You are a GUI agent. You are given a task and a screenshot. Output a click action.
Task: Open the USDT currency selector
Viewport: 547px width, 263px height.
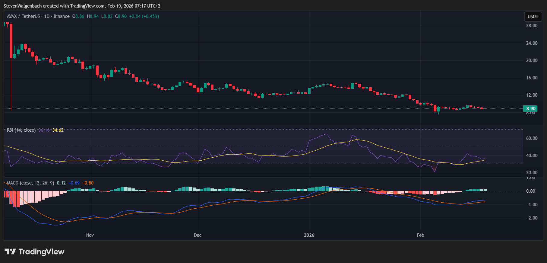pyautogui.click(x=533, y=17)
